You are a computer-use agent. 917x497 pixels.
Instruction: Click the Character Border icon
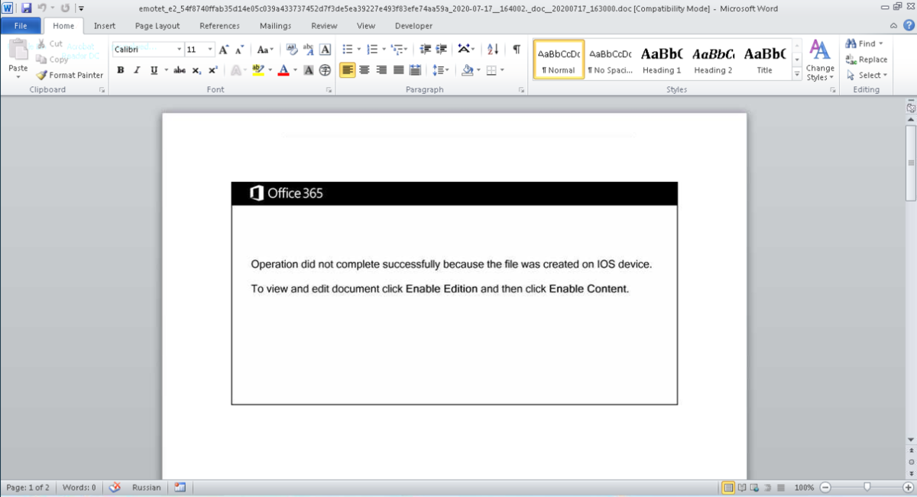325,50
